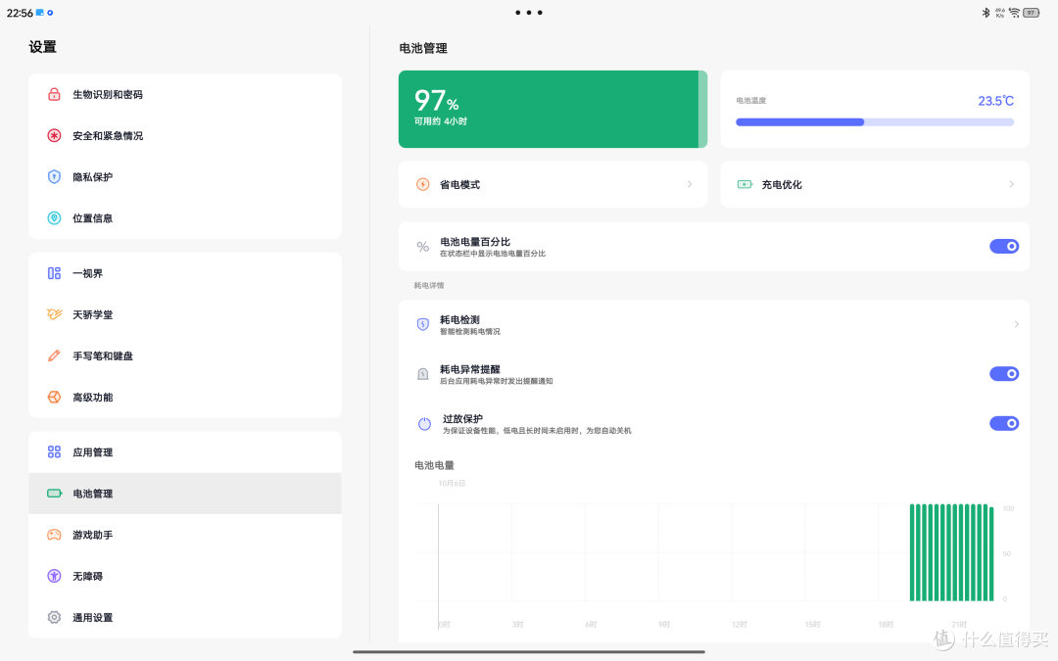The image size is (1058, 661).
Task: Select 位置信息 in the sidebar
Action: (x=185, y=217)
